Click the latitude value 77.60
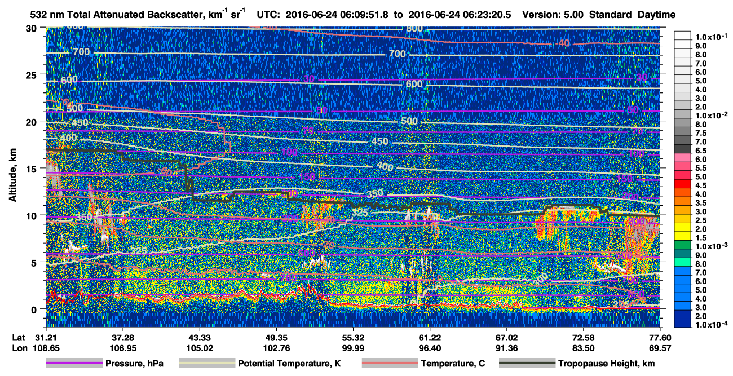733x376 pixels. click(660, 337)
